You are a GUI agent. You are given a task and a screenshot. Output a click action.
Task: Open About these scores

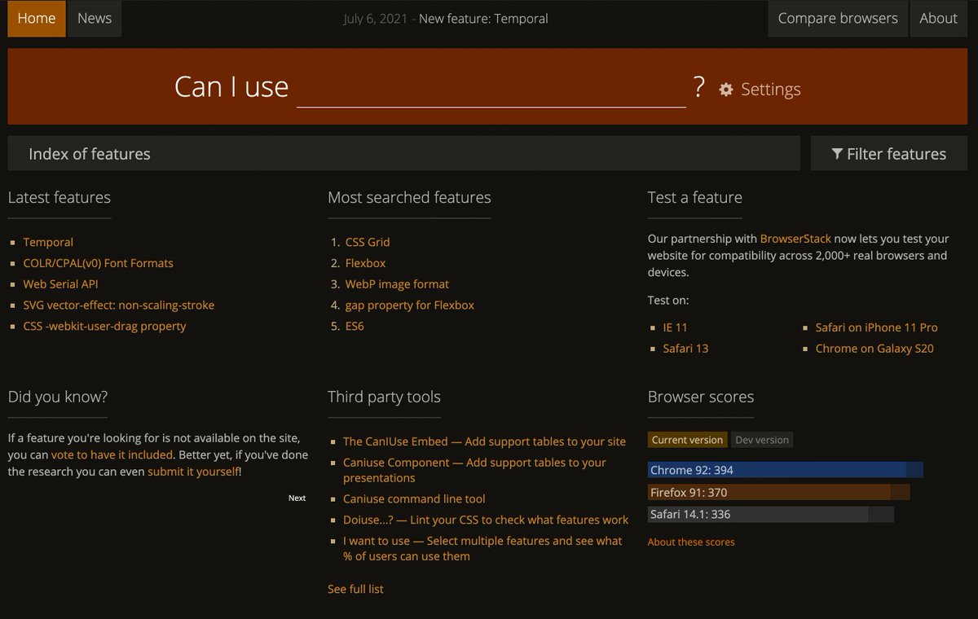(691, 542)
